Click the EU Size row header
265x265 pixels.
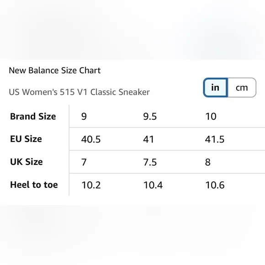point(26,139)
